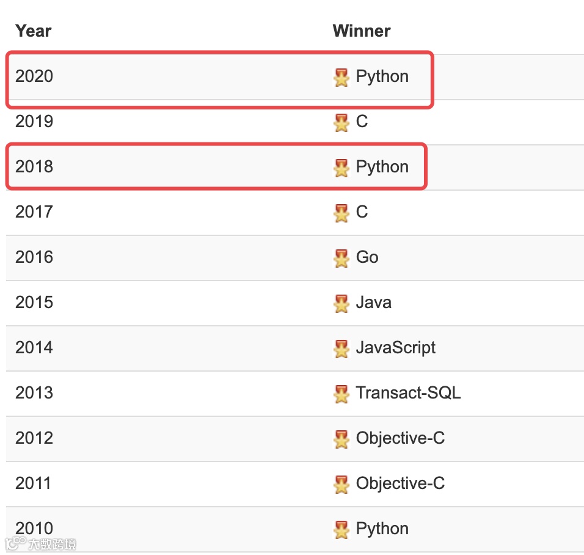Click the Transact-SQL winner name
Viewport: 584px width, 555px height.
coord(408,393)
